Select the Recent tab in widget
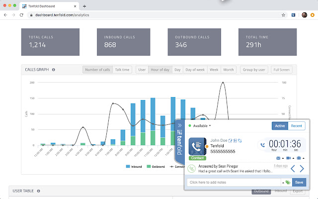 click(297, 126)
